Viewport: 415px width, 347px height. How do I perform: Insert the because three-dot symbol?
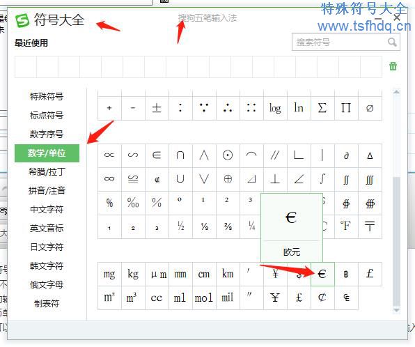tap(204, 108)
